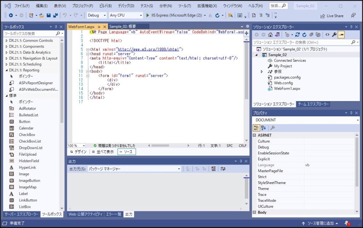Sort properties alphabetically with A-Z icon
Image resolution: width=363 pixels, height=228 pixels.
(x=264, y=128)
